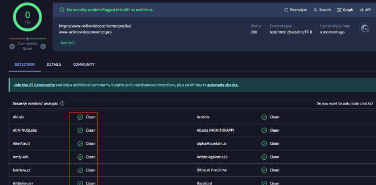This screenshot has height=185, width=376.
Task: Click the Clean check icon for Acronis
Action: pyautogui.click(x=264, y=117)
